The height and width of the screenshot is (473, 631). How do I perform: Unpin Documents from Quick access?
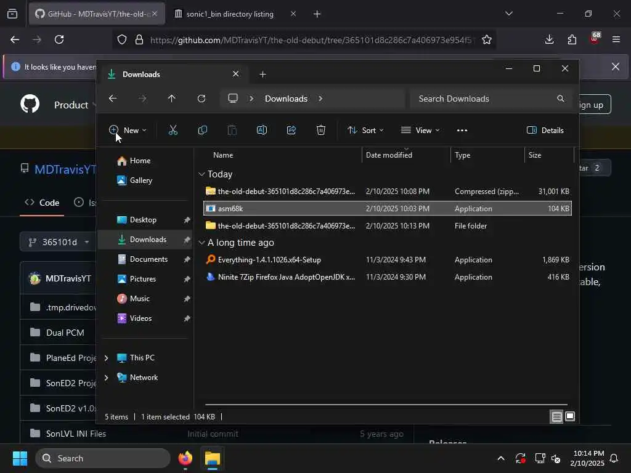click(187, 259)
